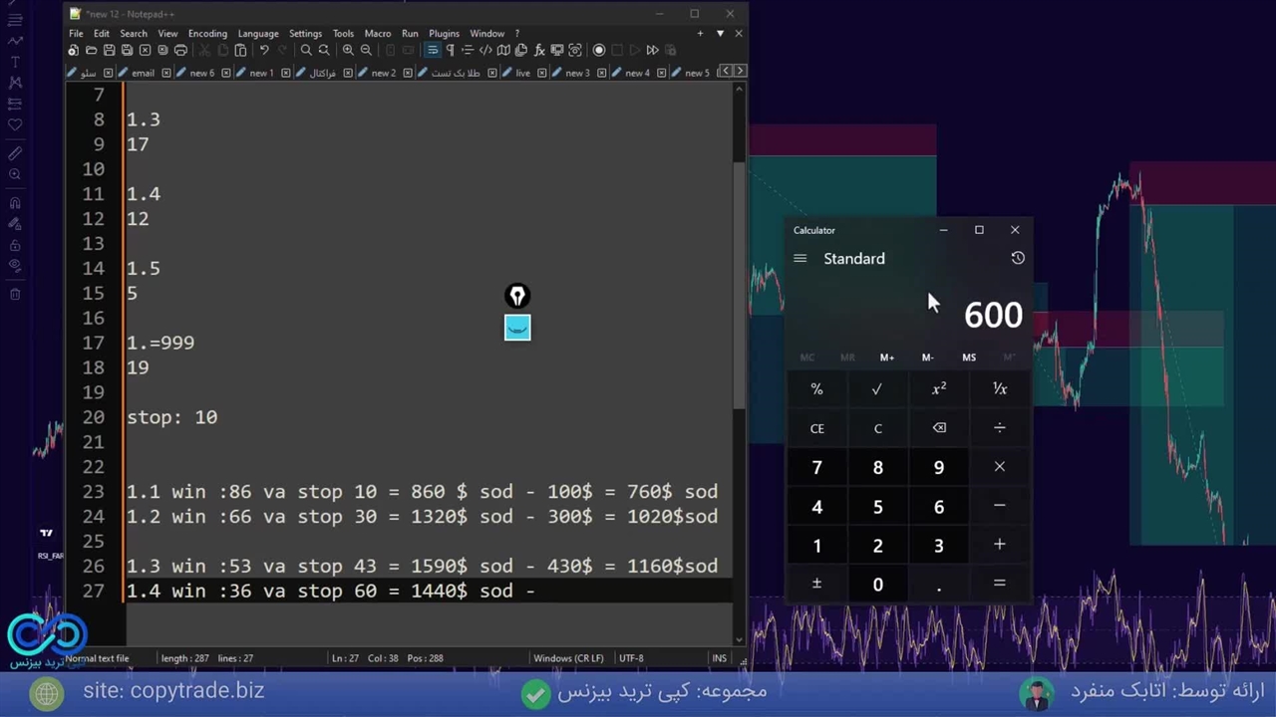Click the Print icon in Notepad++ toolbar

[180, 50]
